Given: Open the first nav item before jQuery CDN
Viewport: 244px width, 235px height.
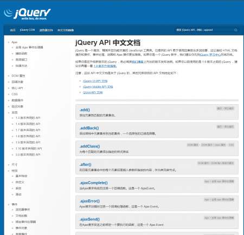Looking at the screenshot, I should (12, 30).
